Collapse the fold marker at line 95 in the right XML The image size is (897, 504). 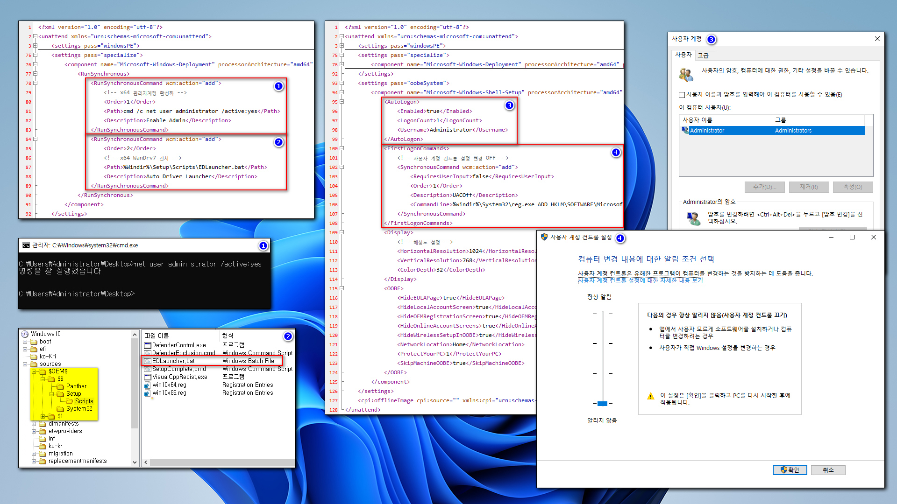click(342, 102)
